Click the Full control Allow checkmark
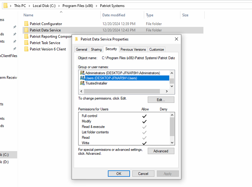252x187 pixels. (x=144, y=116)
